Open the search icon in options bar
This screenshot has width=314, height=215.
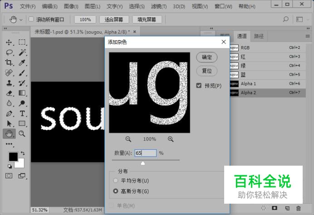286,19
